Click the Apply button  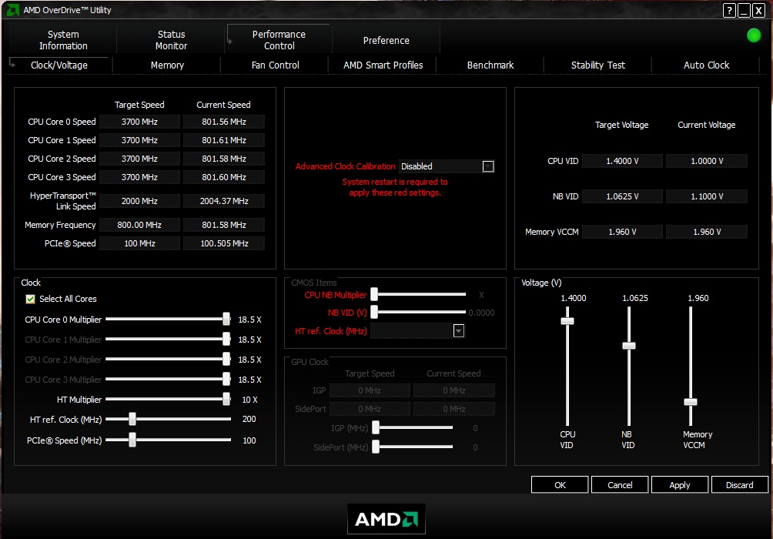(679, 485)
